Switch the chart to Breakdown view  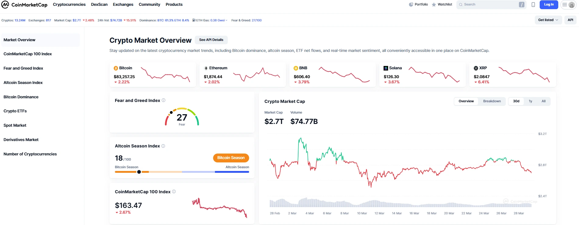coord(491,101)
